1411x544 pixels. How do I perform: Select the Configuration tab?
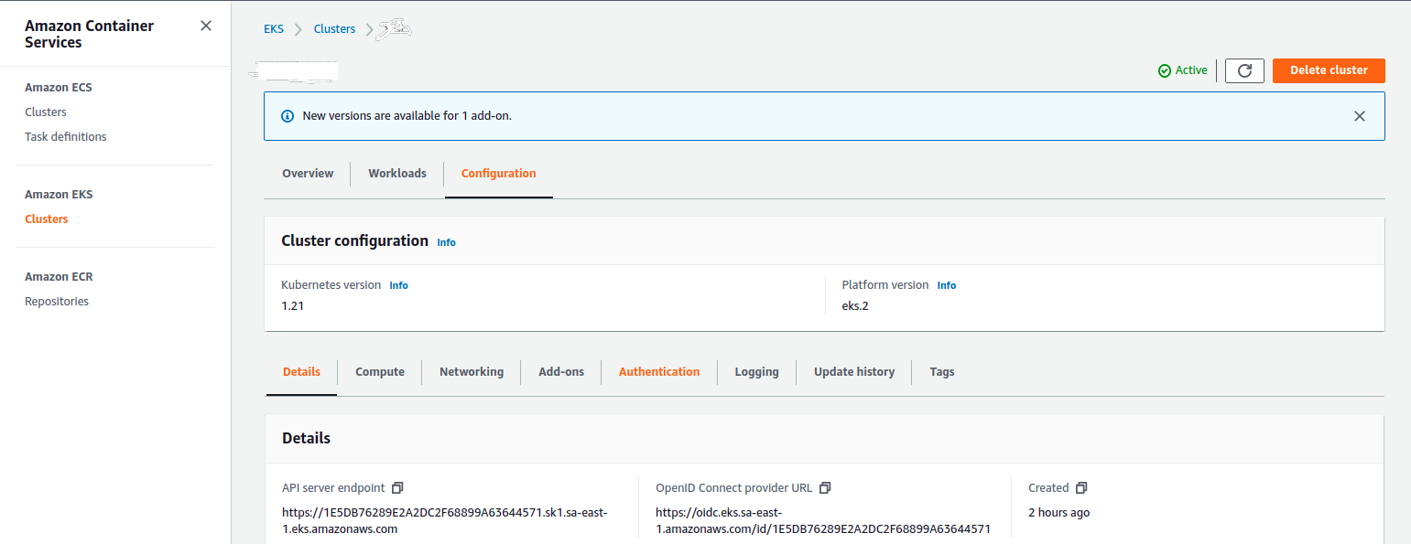[x=499, y=174]
